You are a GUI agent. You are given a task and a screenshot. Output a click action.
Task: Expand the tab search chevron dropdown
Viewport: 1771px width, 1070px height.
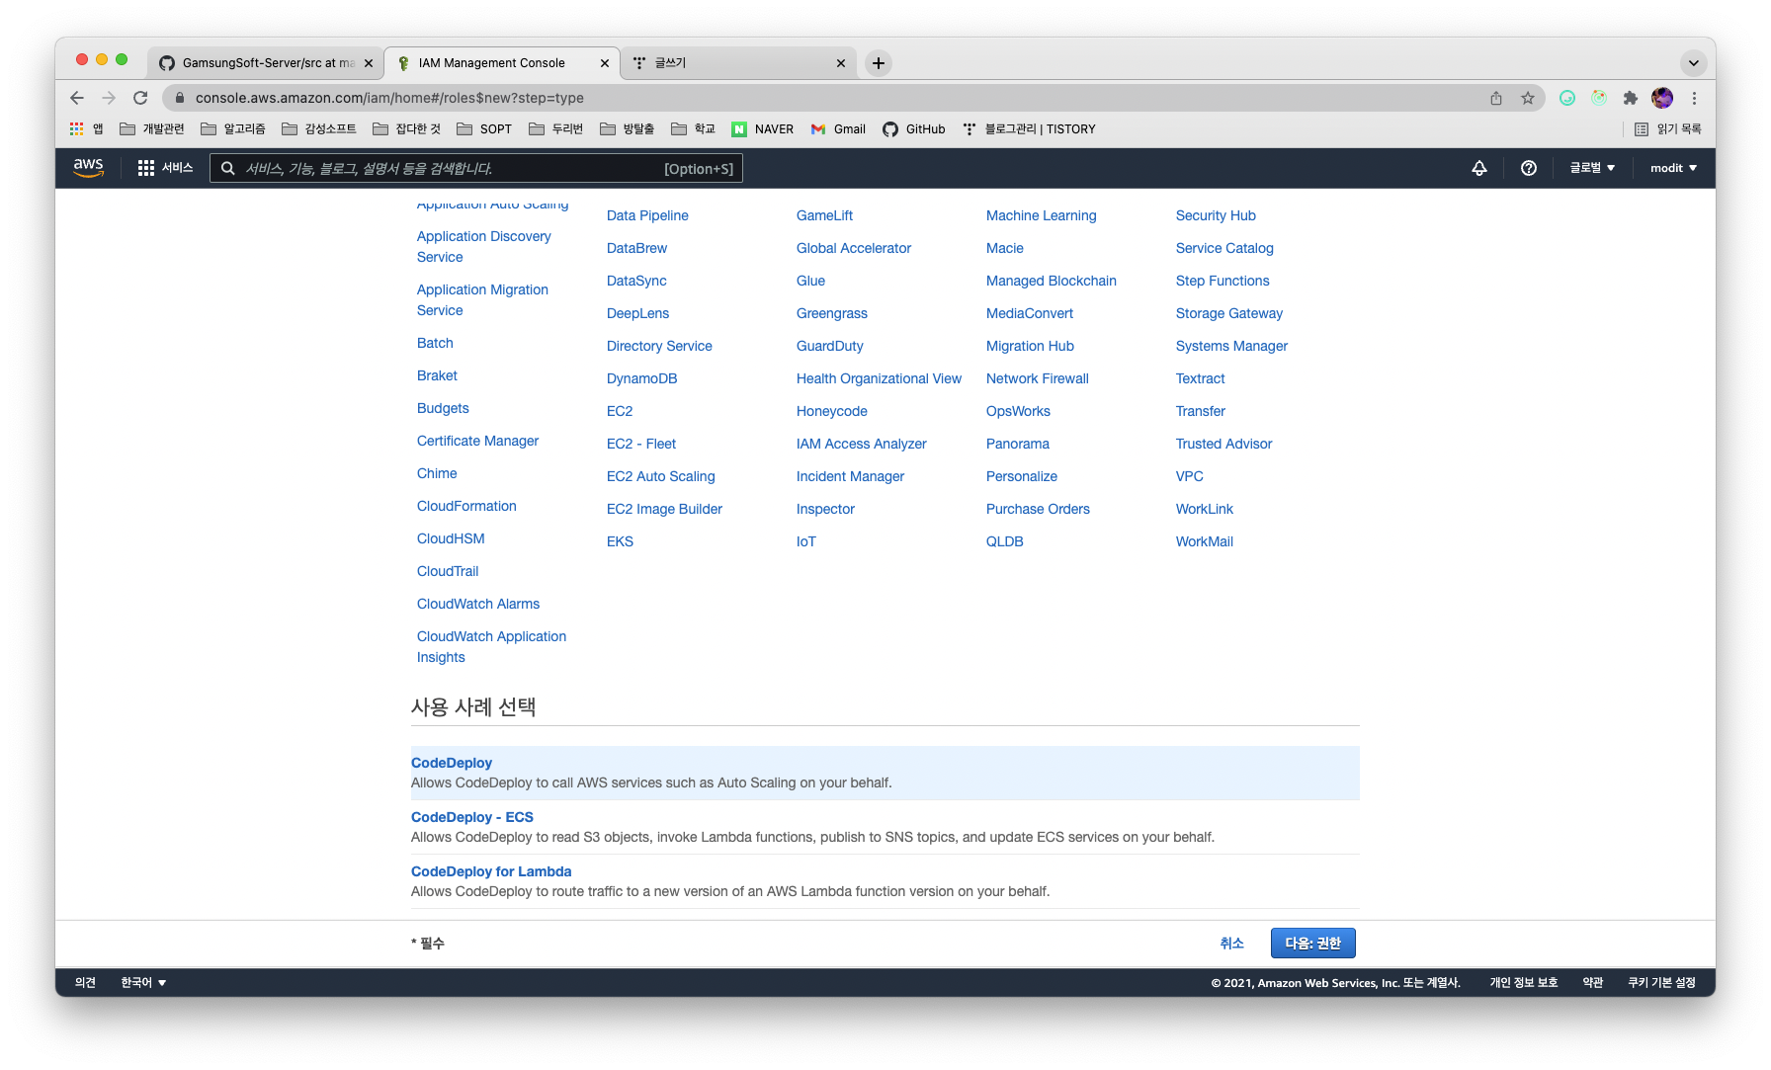coord(1694,63)
